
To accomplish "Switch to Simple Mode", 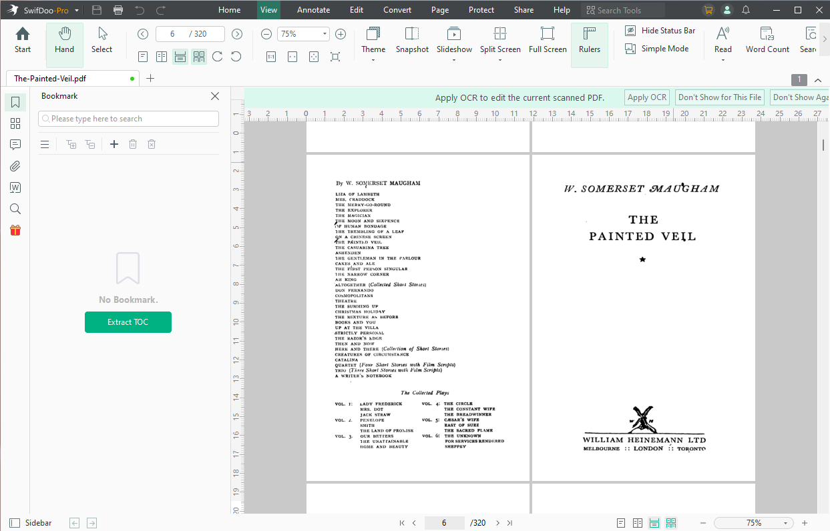I will 657,49.
